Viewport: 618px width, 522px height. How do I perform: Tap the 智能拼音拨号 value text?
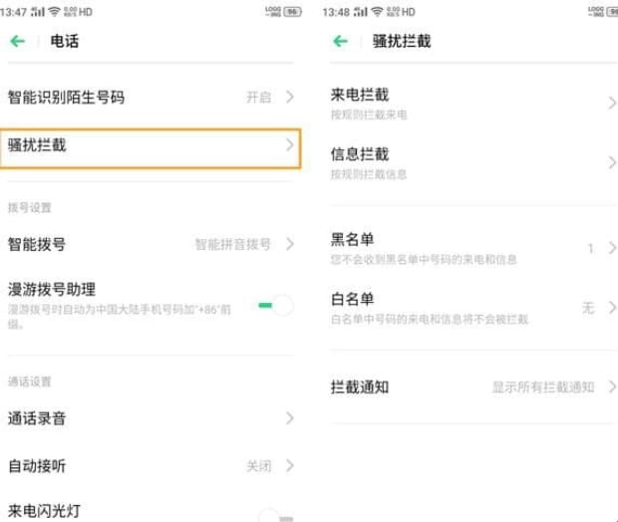click(232, 243)
